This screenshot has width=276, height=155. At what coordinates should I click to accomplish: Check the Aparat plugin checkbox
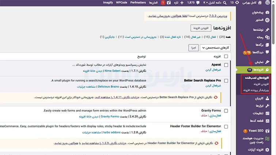[x=226, y=65]
